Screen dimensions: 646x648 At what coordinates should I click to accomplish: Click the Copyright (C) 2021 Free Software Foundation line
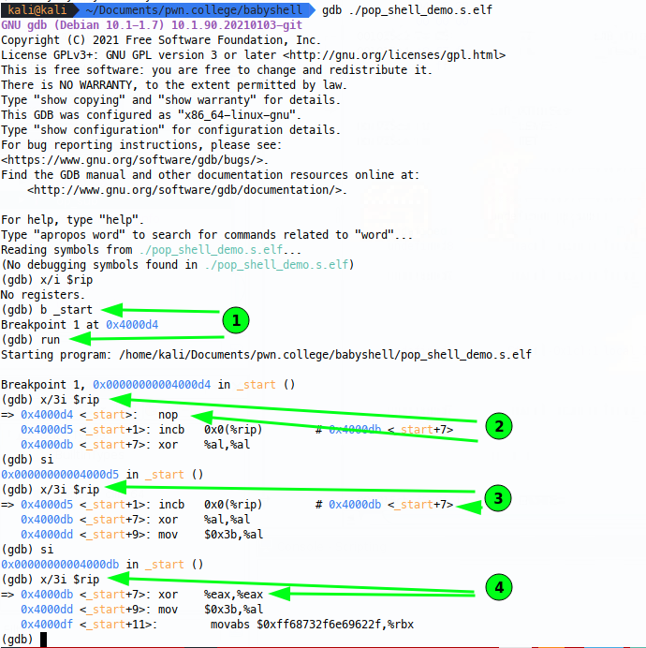pos(161,40)
